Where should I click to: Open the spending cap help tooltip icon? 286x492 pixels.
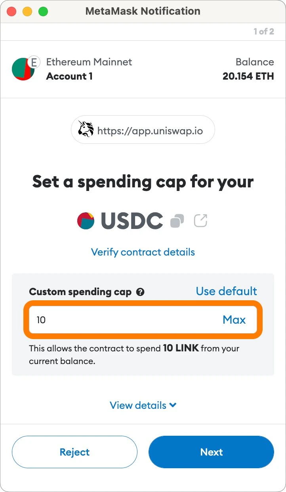(140, 292)
